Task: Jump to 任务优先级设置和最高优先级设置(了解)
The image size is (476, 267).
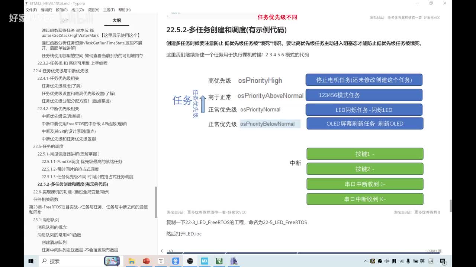Action: tap(78, 93)
